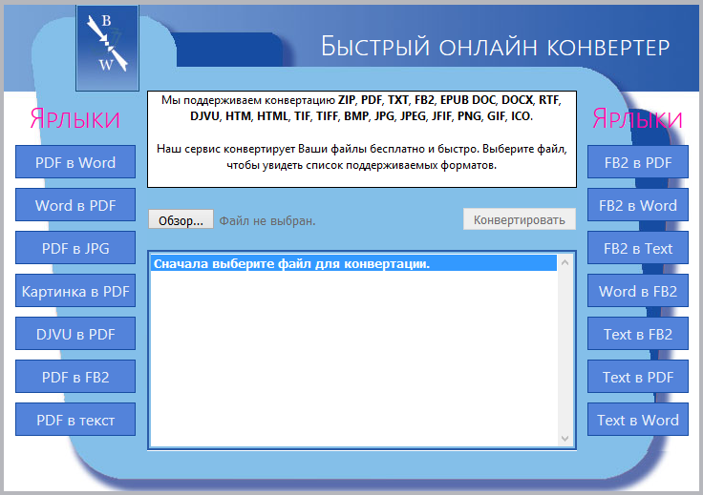Select the DJVU в PDF shortcut
703x495 pixels.
(x=75, y=334)
